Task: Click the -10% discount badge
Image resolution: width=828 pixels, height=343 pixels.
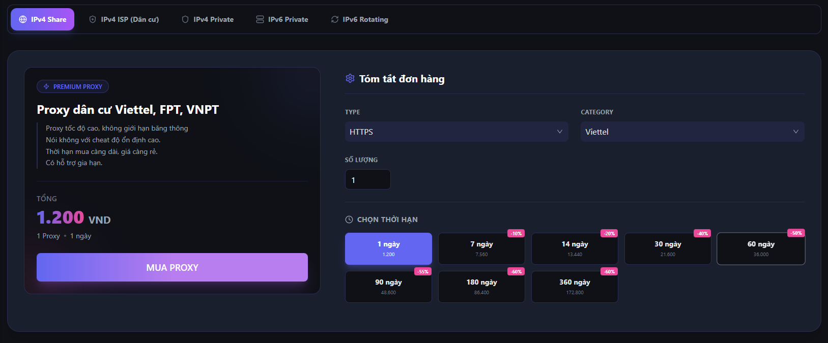Action: [x=516, y=233]
